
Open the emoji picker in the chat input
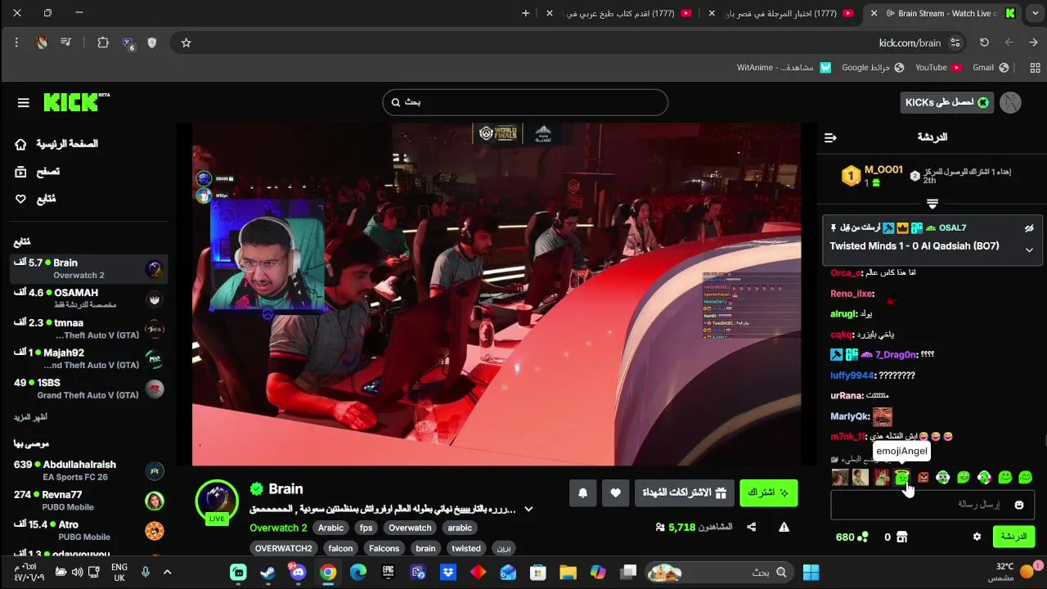[1019, 505]
